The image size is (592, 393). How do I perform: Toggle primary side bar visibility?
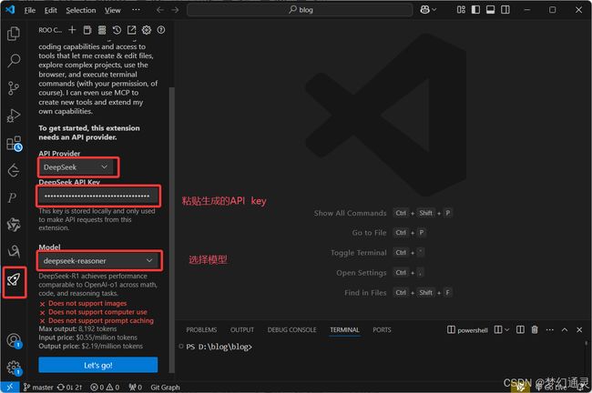point(475,10)
